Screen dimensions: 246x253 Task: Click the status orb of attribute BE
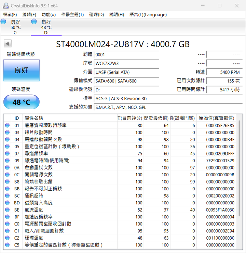(x=7, y=210)
